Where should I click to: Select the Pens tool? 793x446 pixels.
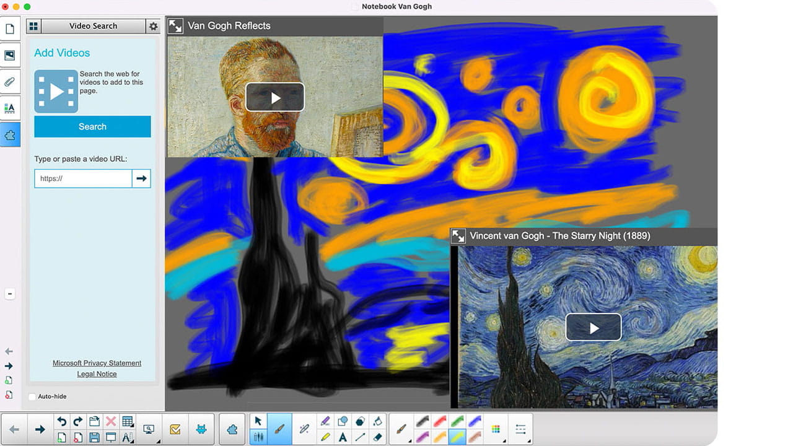tap(258, 436)
